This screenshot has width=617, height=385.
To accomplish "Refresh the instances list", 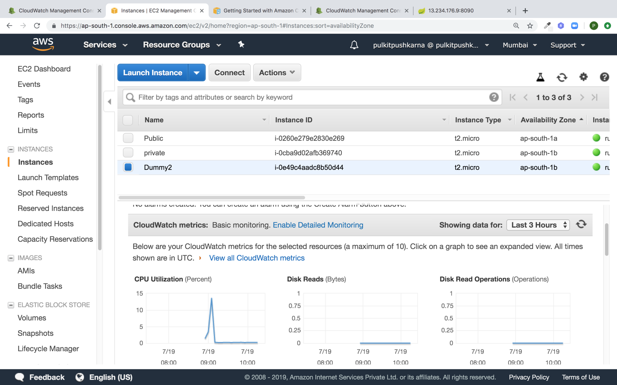I will tap(562, 77).
